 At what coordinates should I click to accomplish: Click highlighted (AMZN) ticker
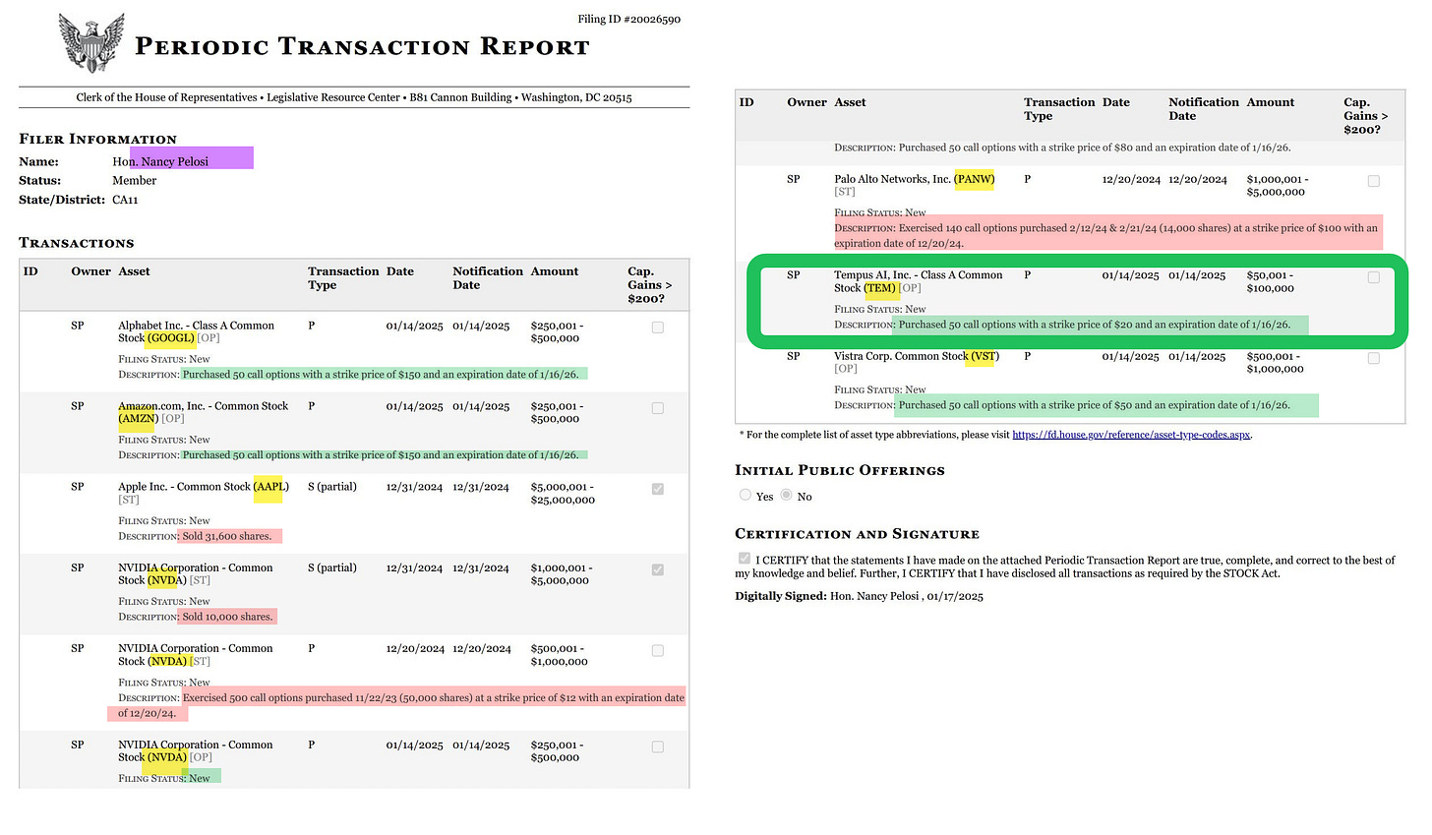[138, 419]
